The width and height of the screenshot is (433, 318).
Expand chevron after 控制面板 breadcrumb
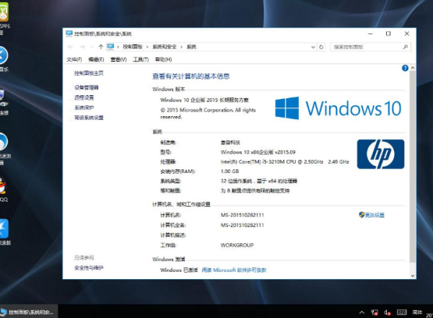pyautogui.click(x=147, y=47)
